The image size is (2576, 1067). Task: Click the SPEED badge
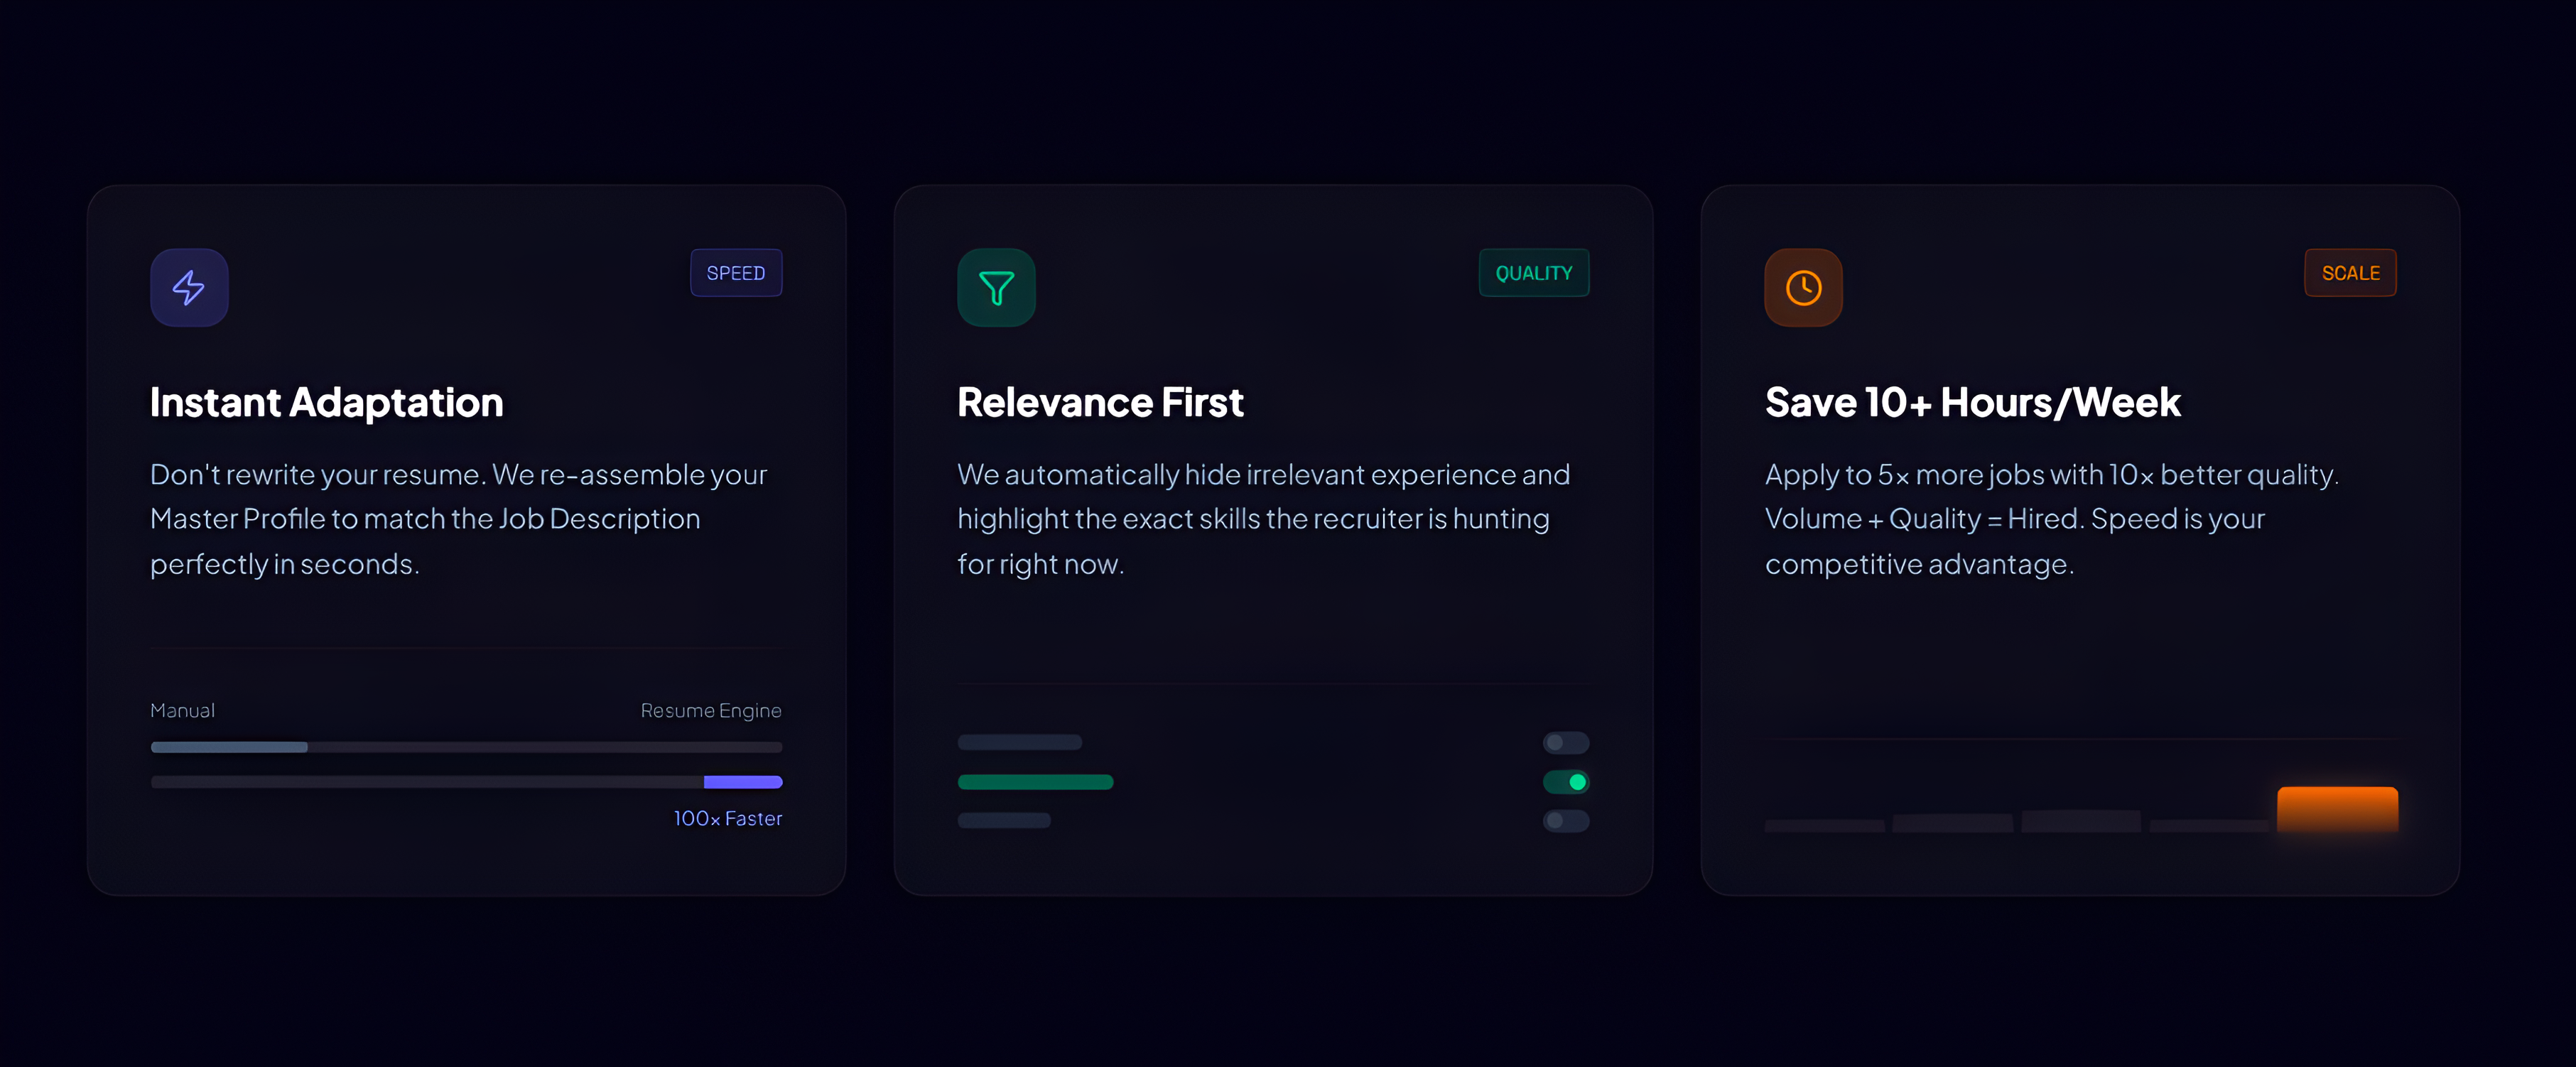click(736, 272)
